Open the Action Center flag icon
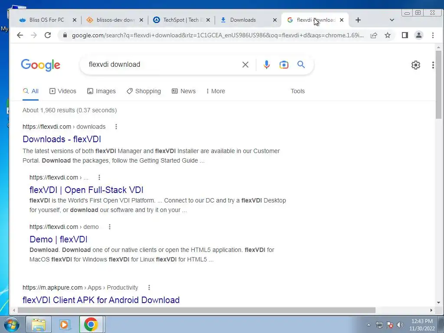 coord(390,325)
